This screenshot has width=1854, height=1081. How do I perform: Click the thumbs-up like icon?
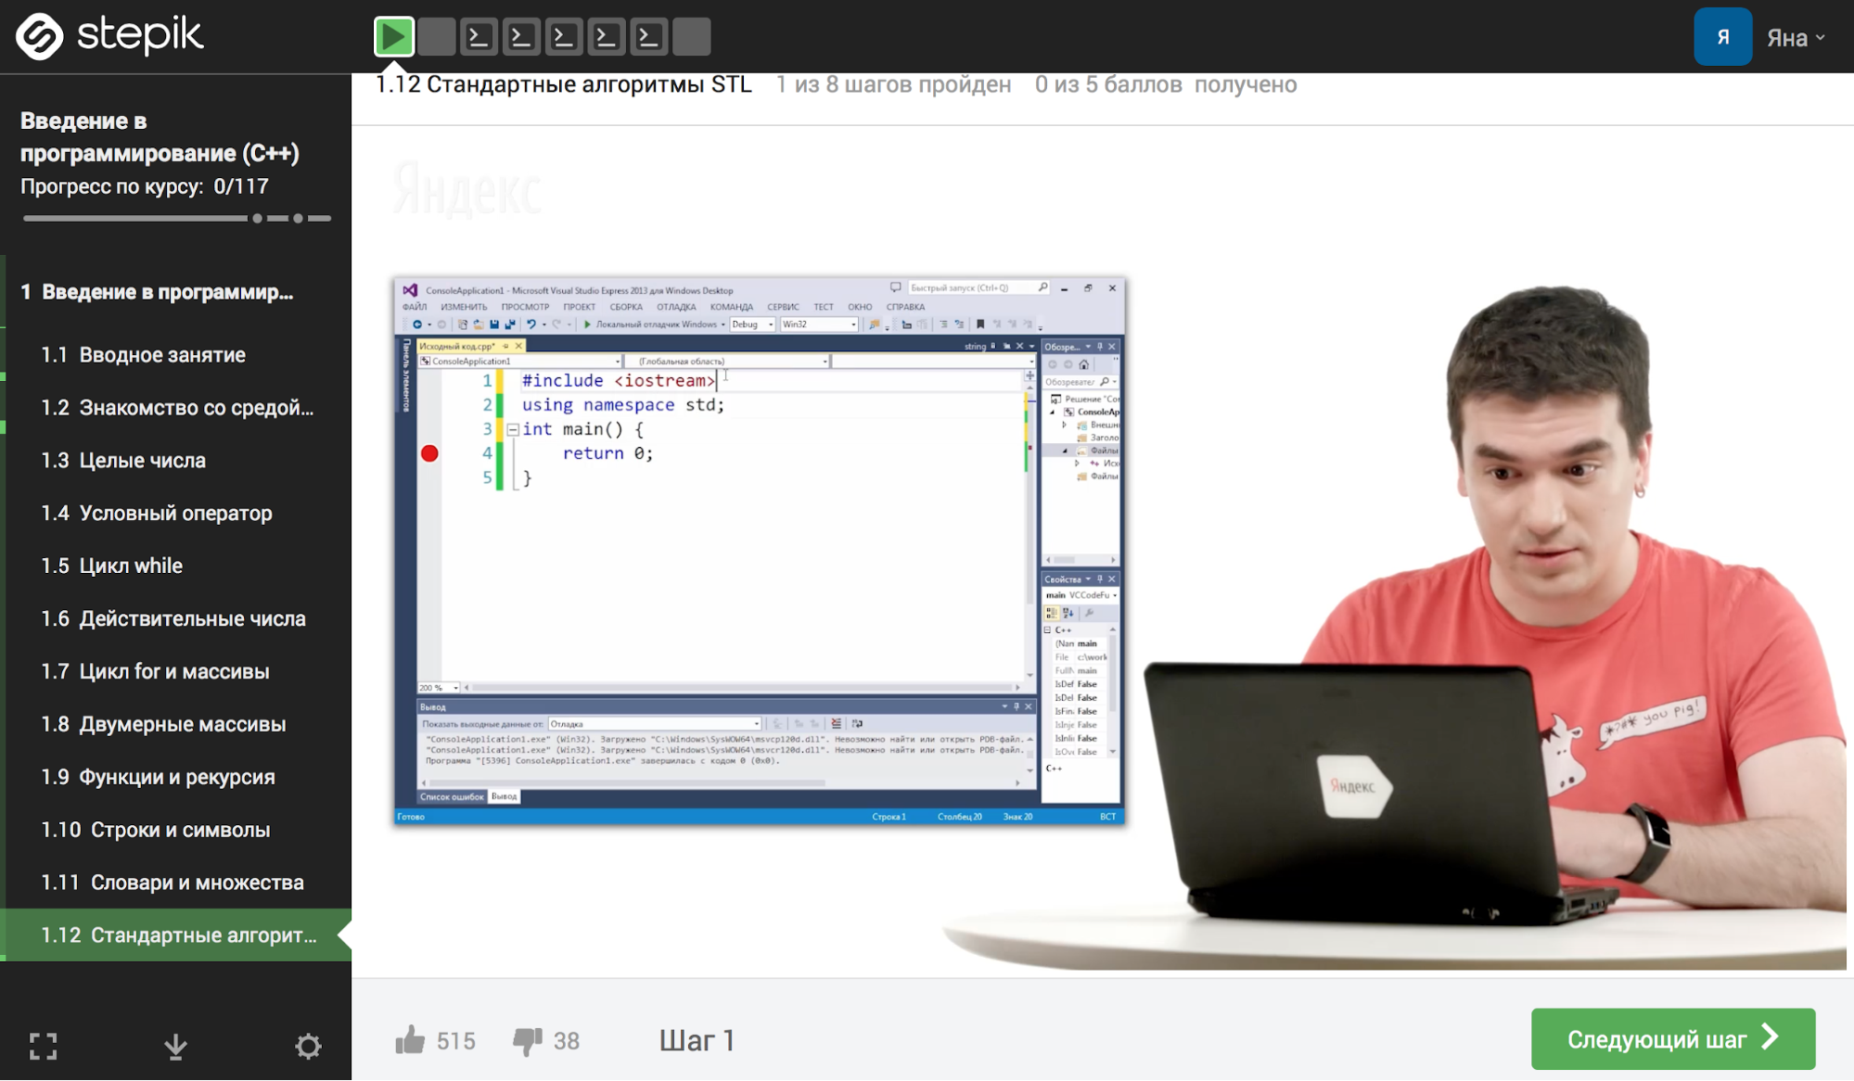[x=410, y=1040]
